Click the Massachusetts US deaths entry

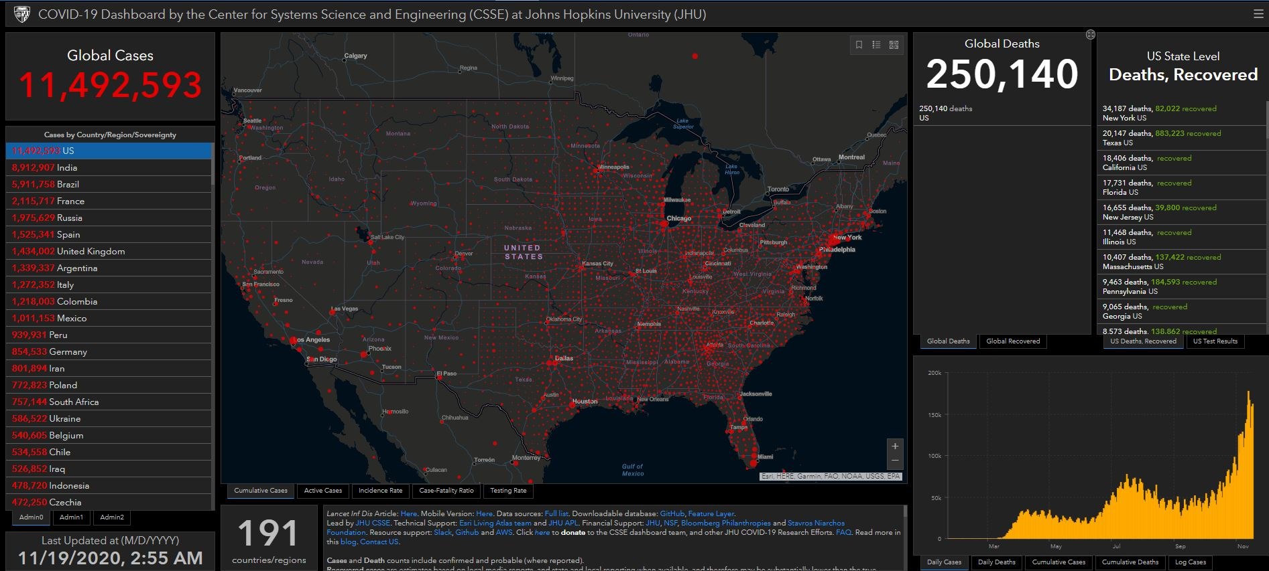click(x=1181, y=262)
